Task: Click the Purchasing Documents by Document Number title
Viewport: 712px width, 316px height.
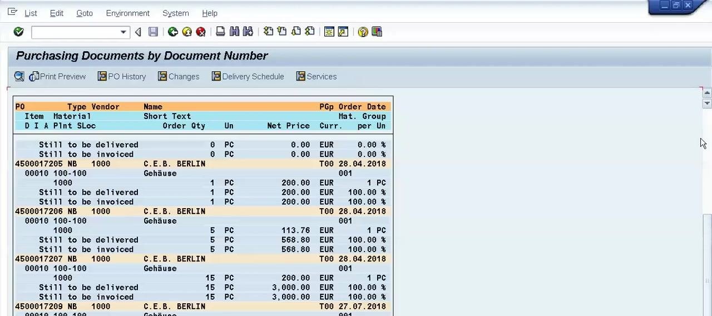Action: pyautogui.click(x=142, y=56)
